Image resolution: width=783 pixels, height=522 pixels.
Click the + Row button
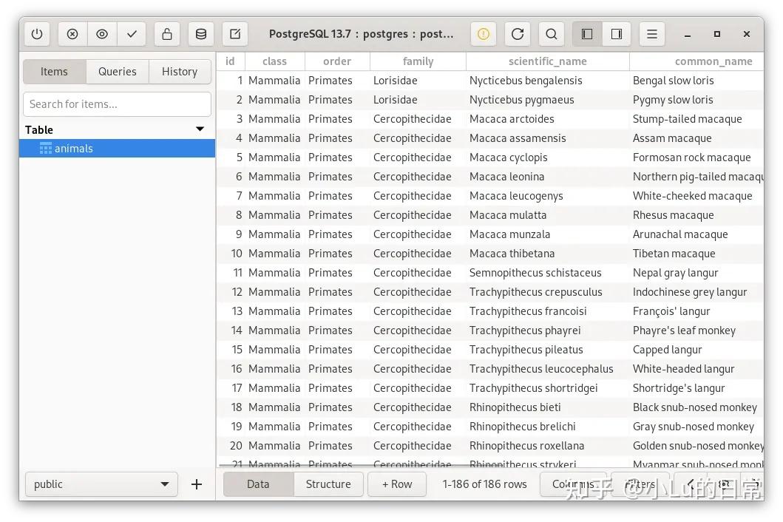tap(396, 484)
